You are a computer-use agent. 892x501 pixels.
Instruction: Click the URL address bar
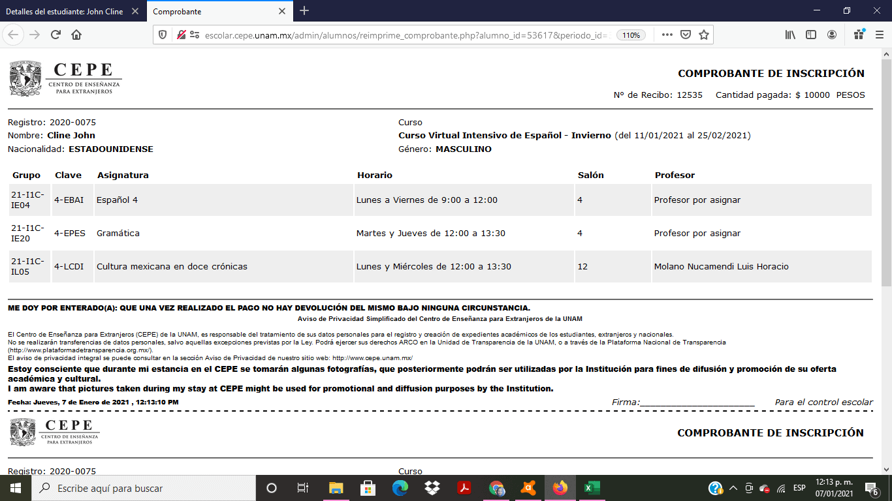(x=405, y=35)
